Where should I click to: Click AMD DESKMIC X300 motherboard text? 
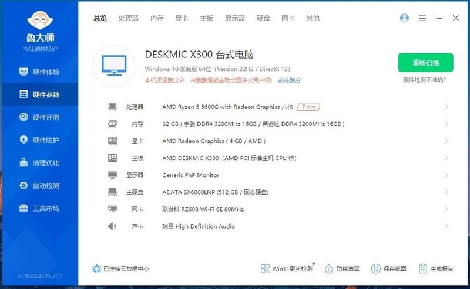[x=229, y=158]
